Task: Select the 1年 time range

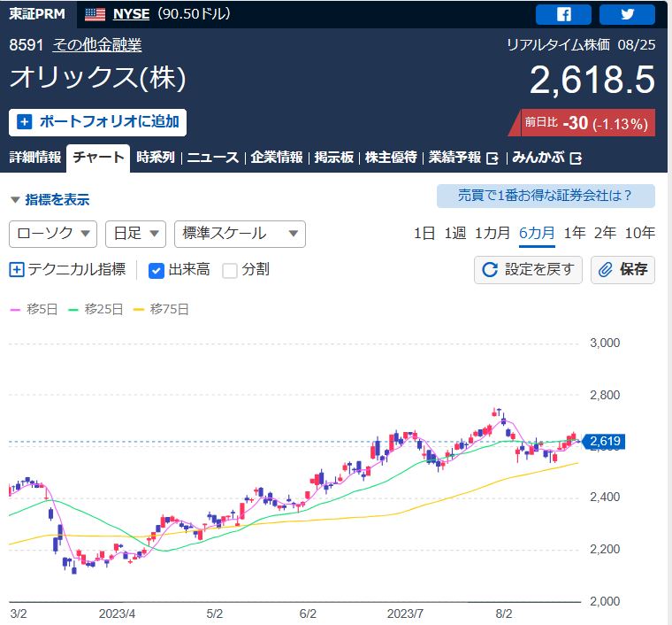Action: (x=574, y=234)
